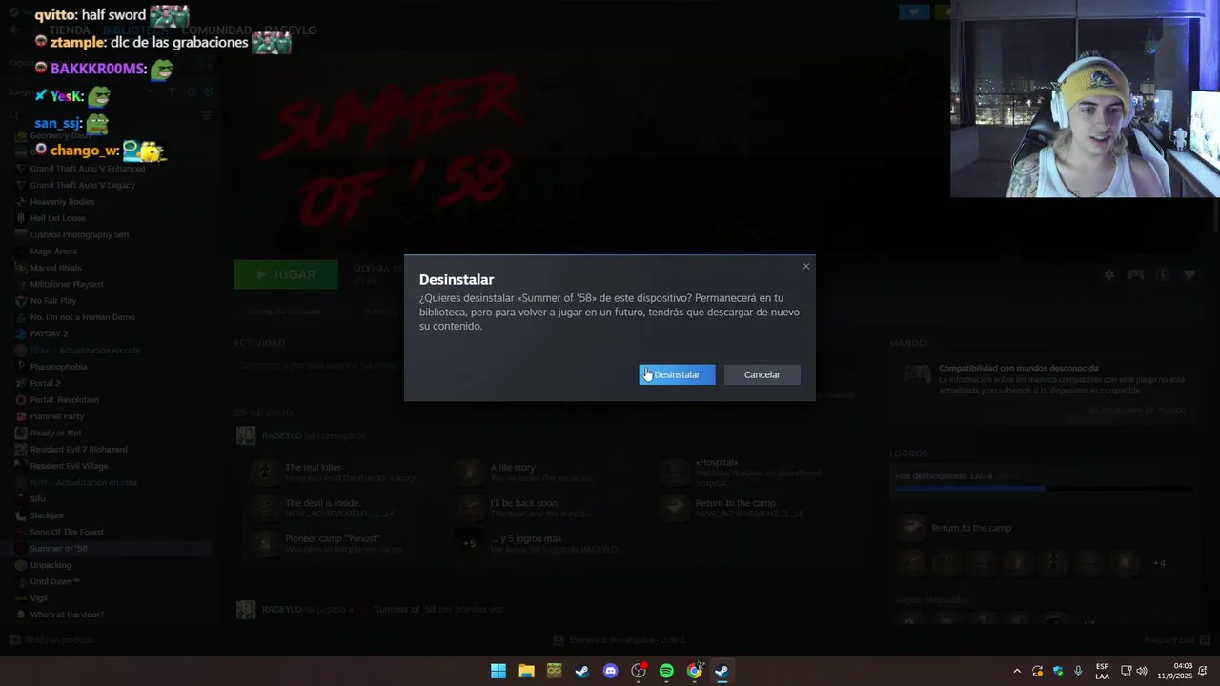Screen dimensions: 1220x686
Task: Close the Desinstalar dialog with the X
Action: 806,266
